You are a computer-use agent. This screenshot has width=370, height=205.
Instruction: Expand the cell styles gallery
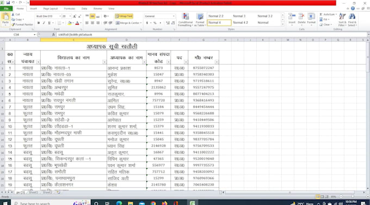(x=282, y=24)
